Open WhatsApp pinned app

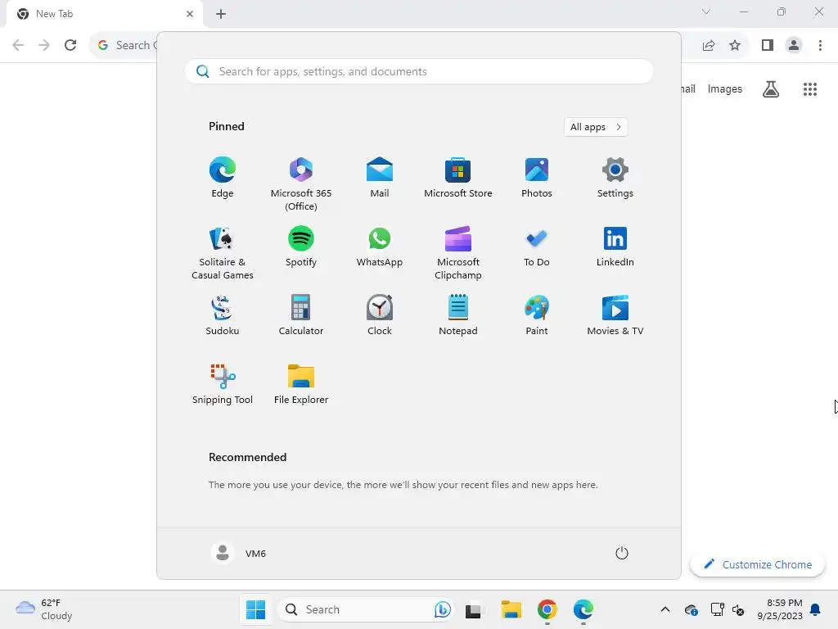pos(380,247)
